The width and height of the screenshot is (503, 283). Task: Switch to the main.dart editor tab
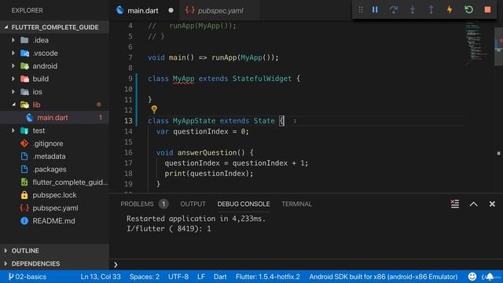coord(143,10)
